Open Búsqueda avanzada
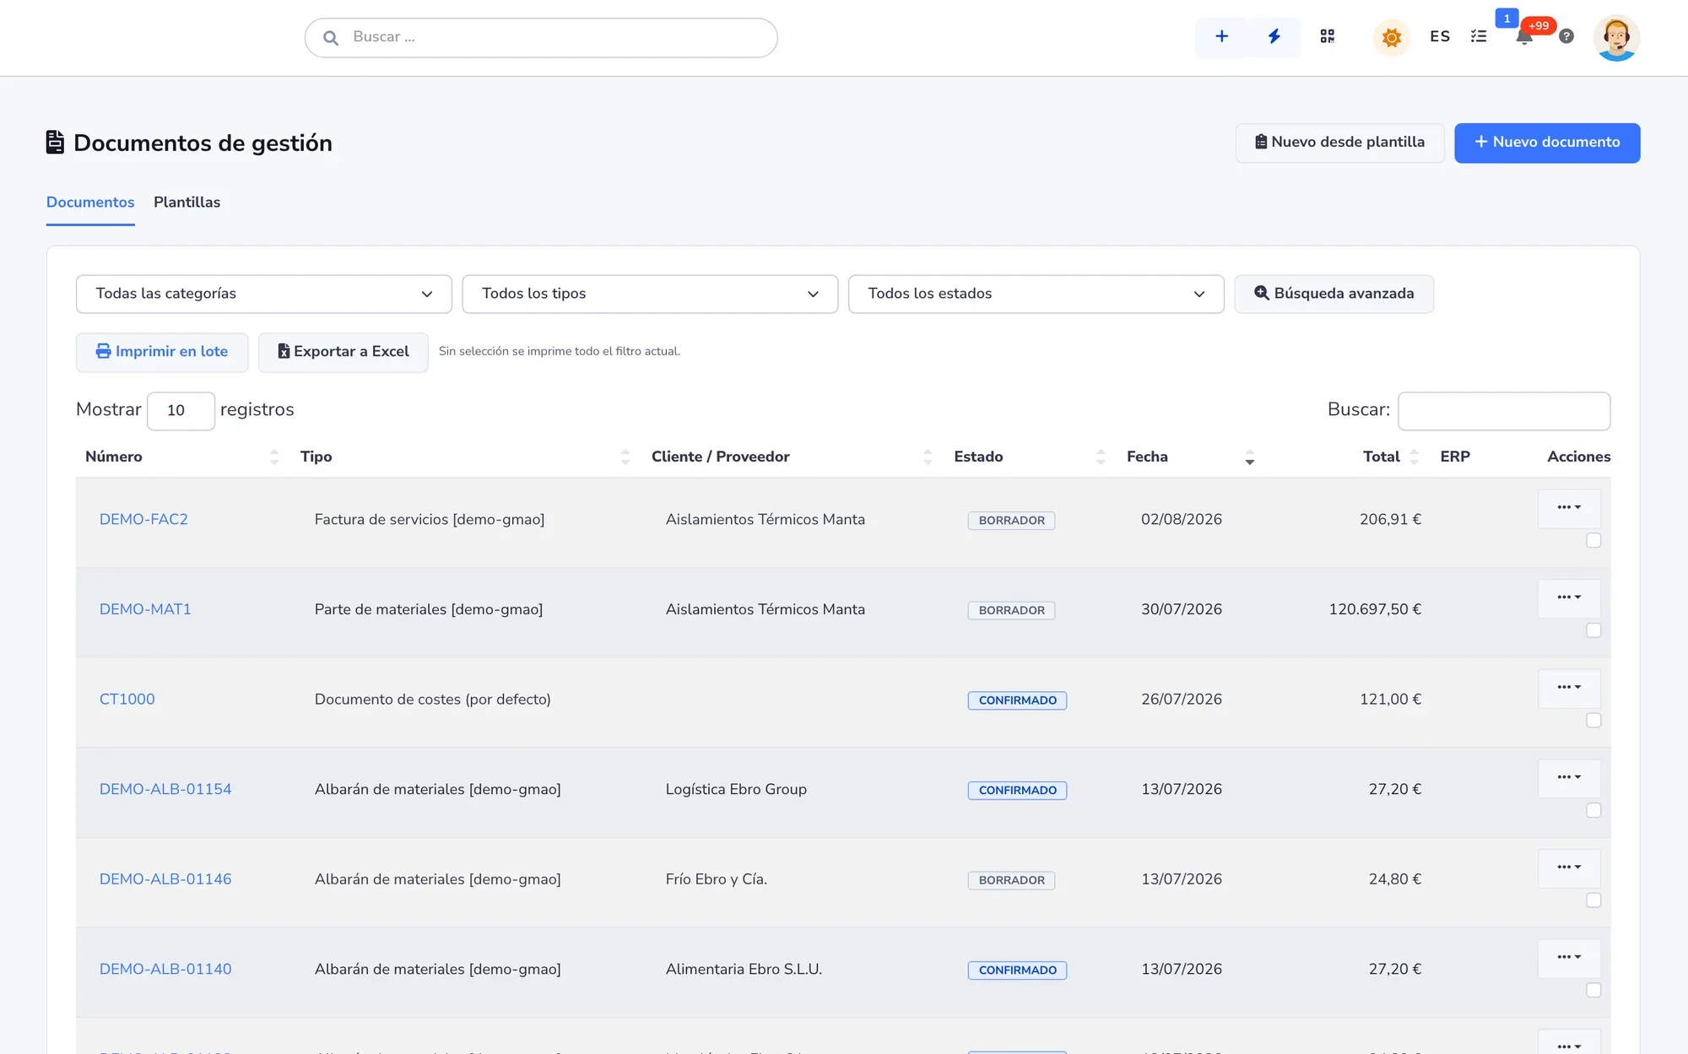The width and height of the screenshot is (1688, 1054). (1334, 294)
